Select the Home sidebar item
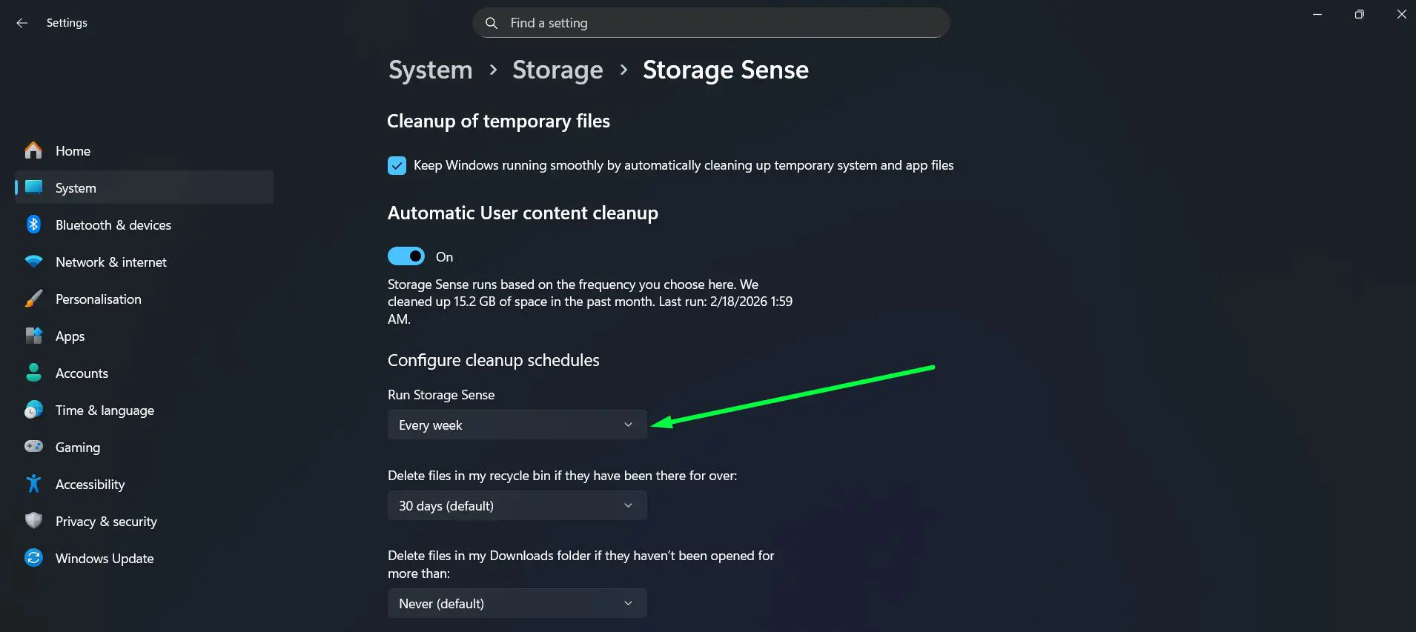 73,150
